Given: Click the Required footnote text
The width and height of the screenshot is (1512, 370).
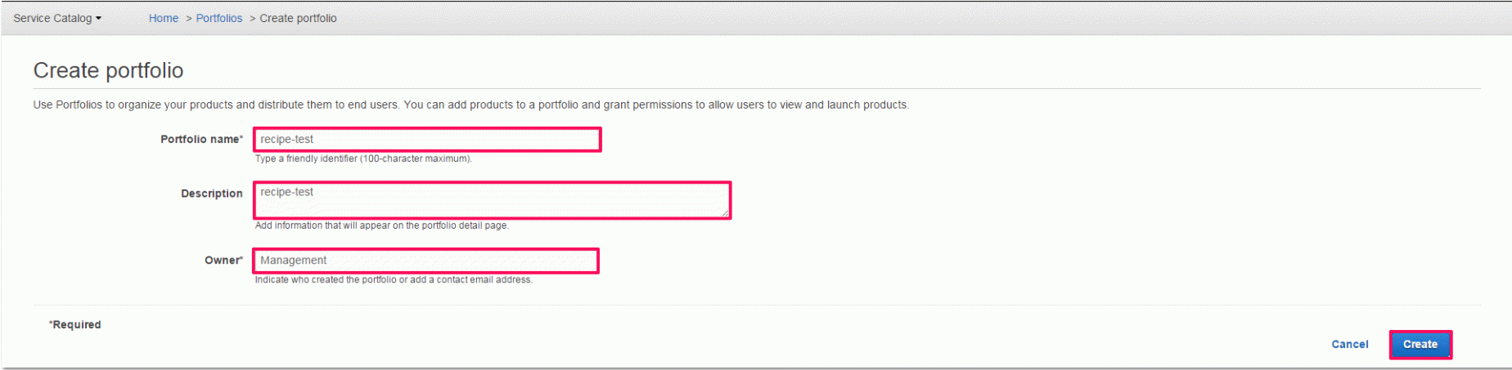Looking at the screenshot, I should tap(75, 324).
